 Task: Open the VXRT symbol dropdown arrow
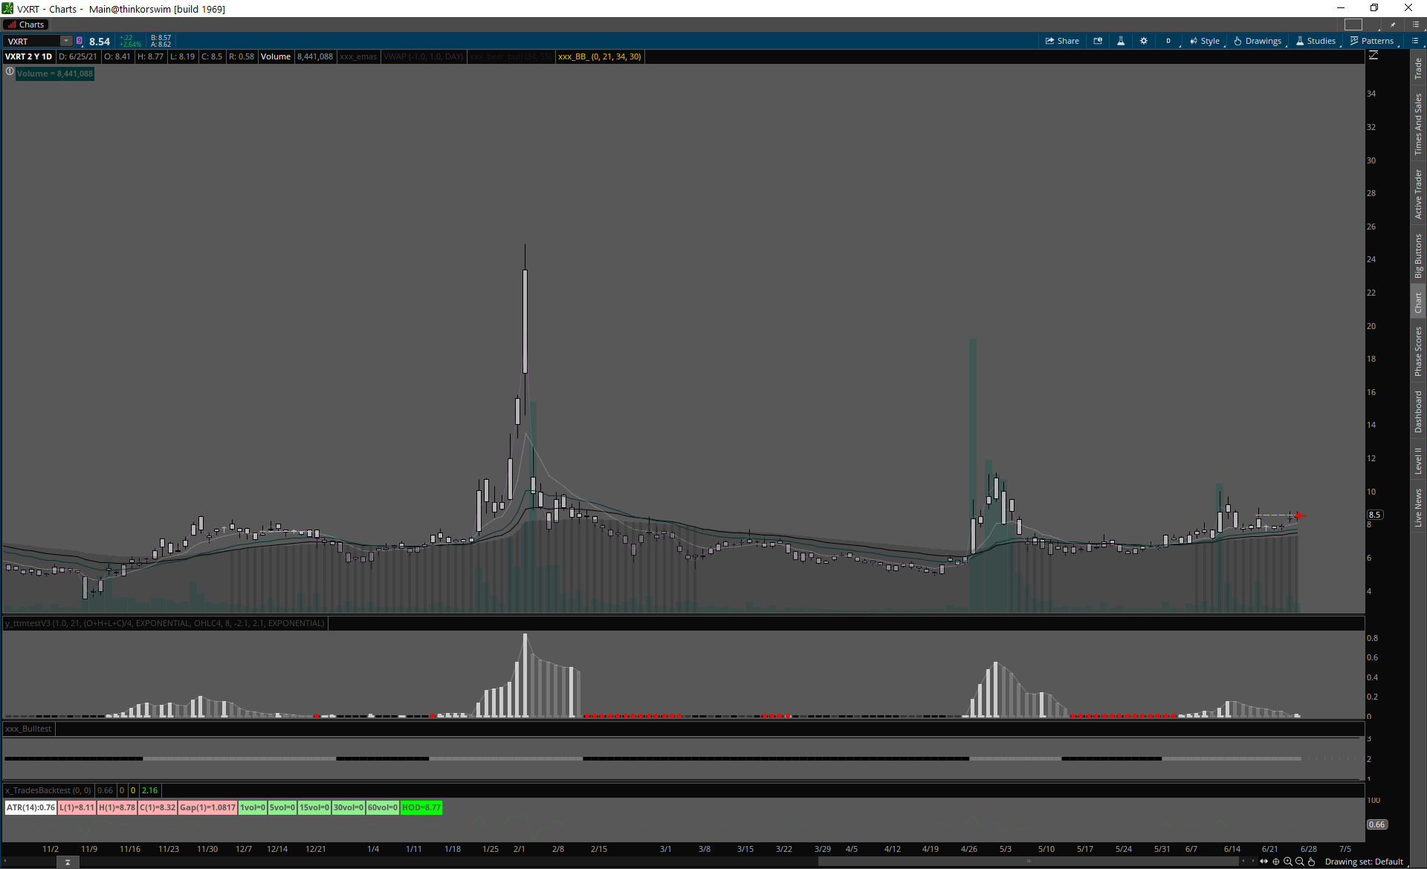tap(66, 41)
